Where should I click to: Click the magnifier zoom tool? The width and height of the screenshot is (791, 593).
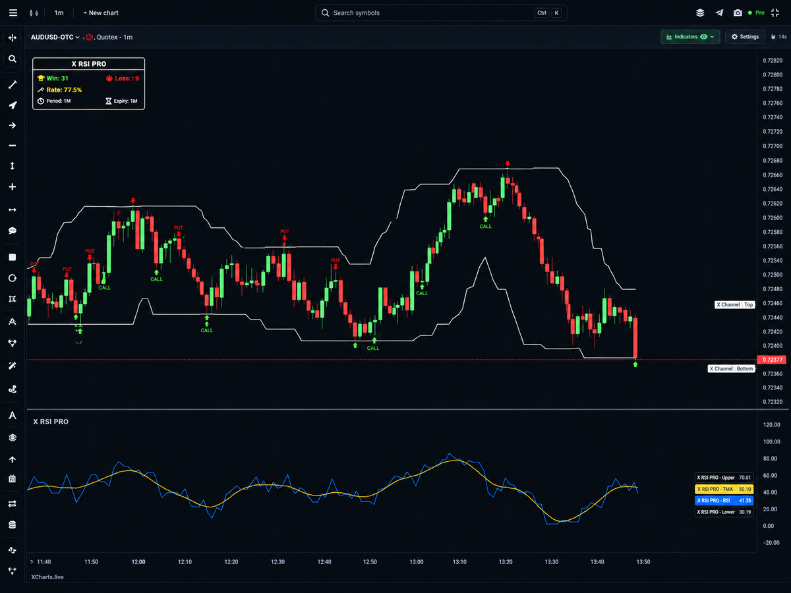point(12,59)
